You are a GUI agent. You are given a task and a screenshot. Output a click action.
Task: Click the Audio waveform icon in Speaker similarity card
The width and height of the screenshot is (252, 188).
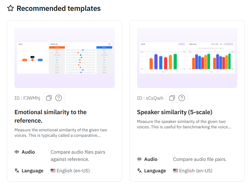[139, 159]
